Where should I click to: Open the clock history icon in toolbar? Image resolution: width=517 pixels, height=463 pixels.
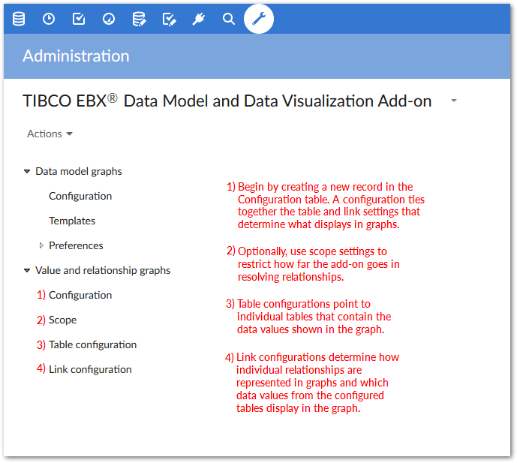coord(49,19)
